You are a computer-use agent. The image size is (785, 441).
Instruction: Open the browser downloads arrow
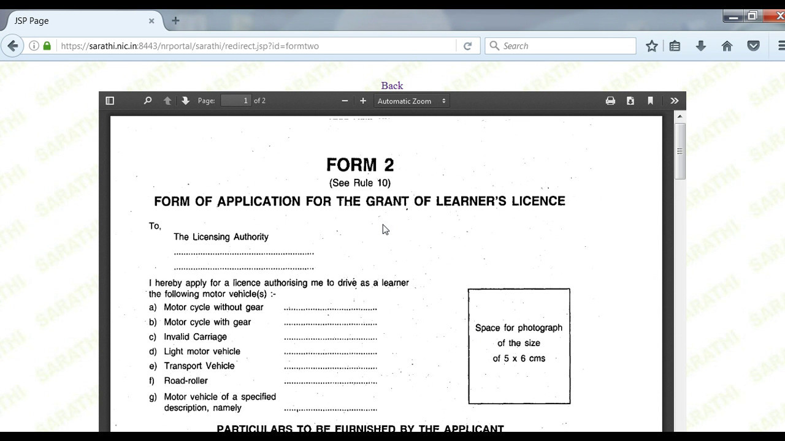point(701,46)
